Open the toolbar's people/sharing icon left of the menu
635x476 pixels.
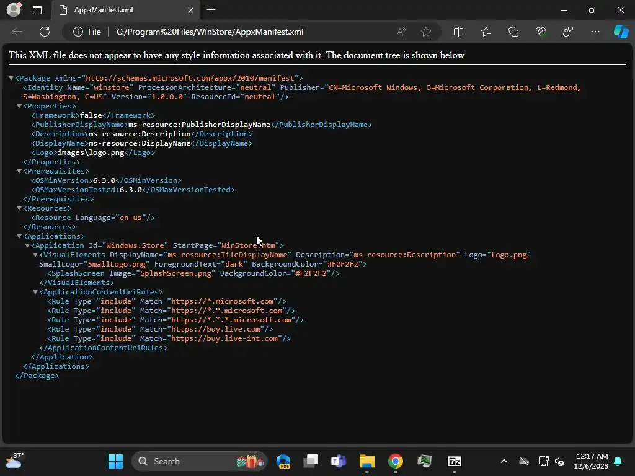(x=568, y=32)
